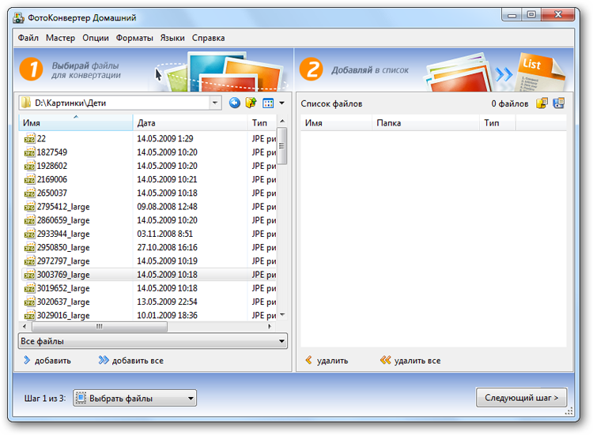Sort files by Тип column in left panel
This screenshot has height=435, width=593.
click(x=263, y=123)
